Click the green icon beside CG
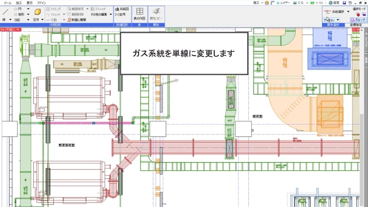Screen dimensions: 368x207 click(x=312, y=3)
